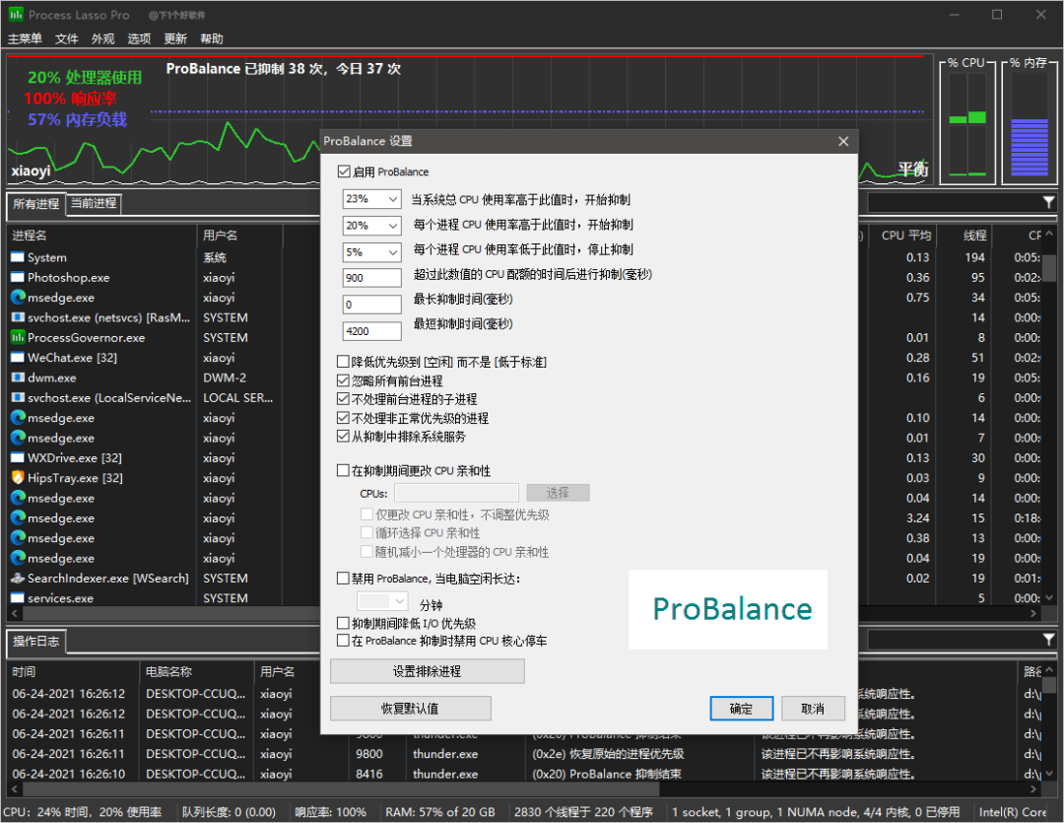Enable 在抑制期间更改 CPU 亲和性 checkbox

coord(344,471)
